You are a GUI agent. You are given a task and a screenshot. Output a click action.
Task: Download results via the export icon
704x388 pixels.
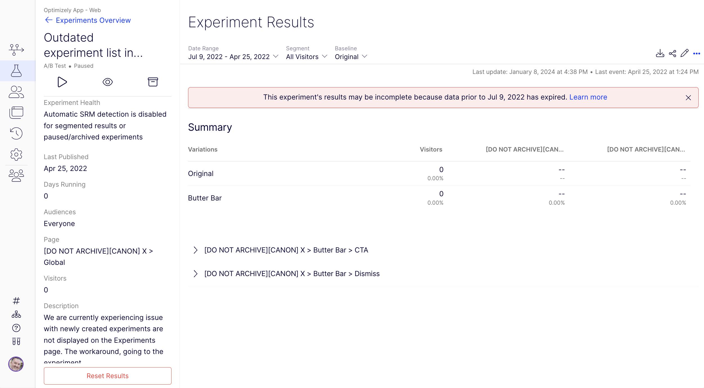tap(660, 53)
